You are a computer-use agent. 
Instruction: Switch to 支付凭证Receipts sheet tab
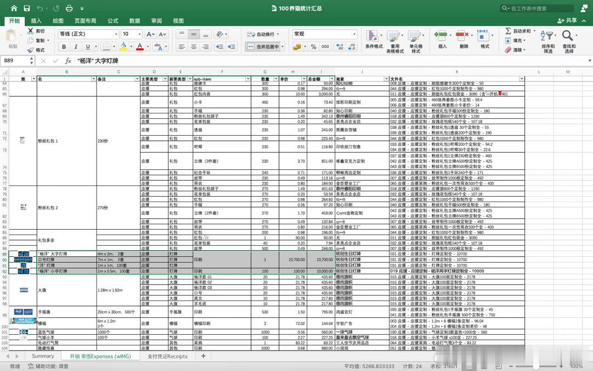[167, 356]
